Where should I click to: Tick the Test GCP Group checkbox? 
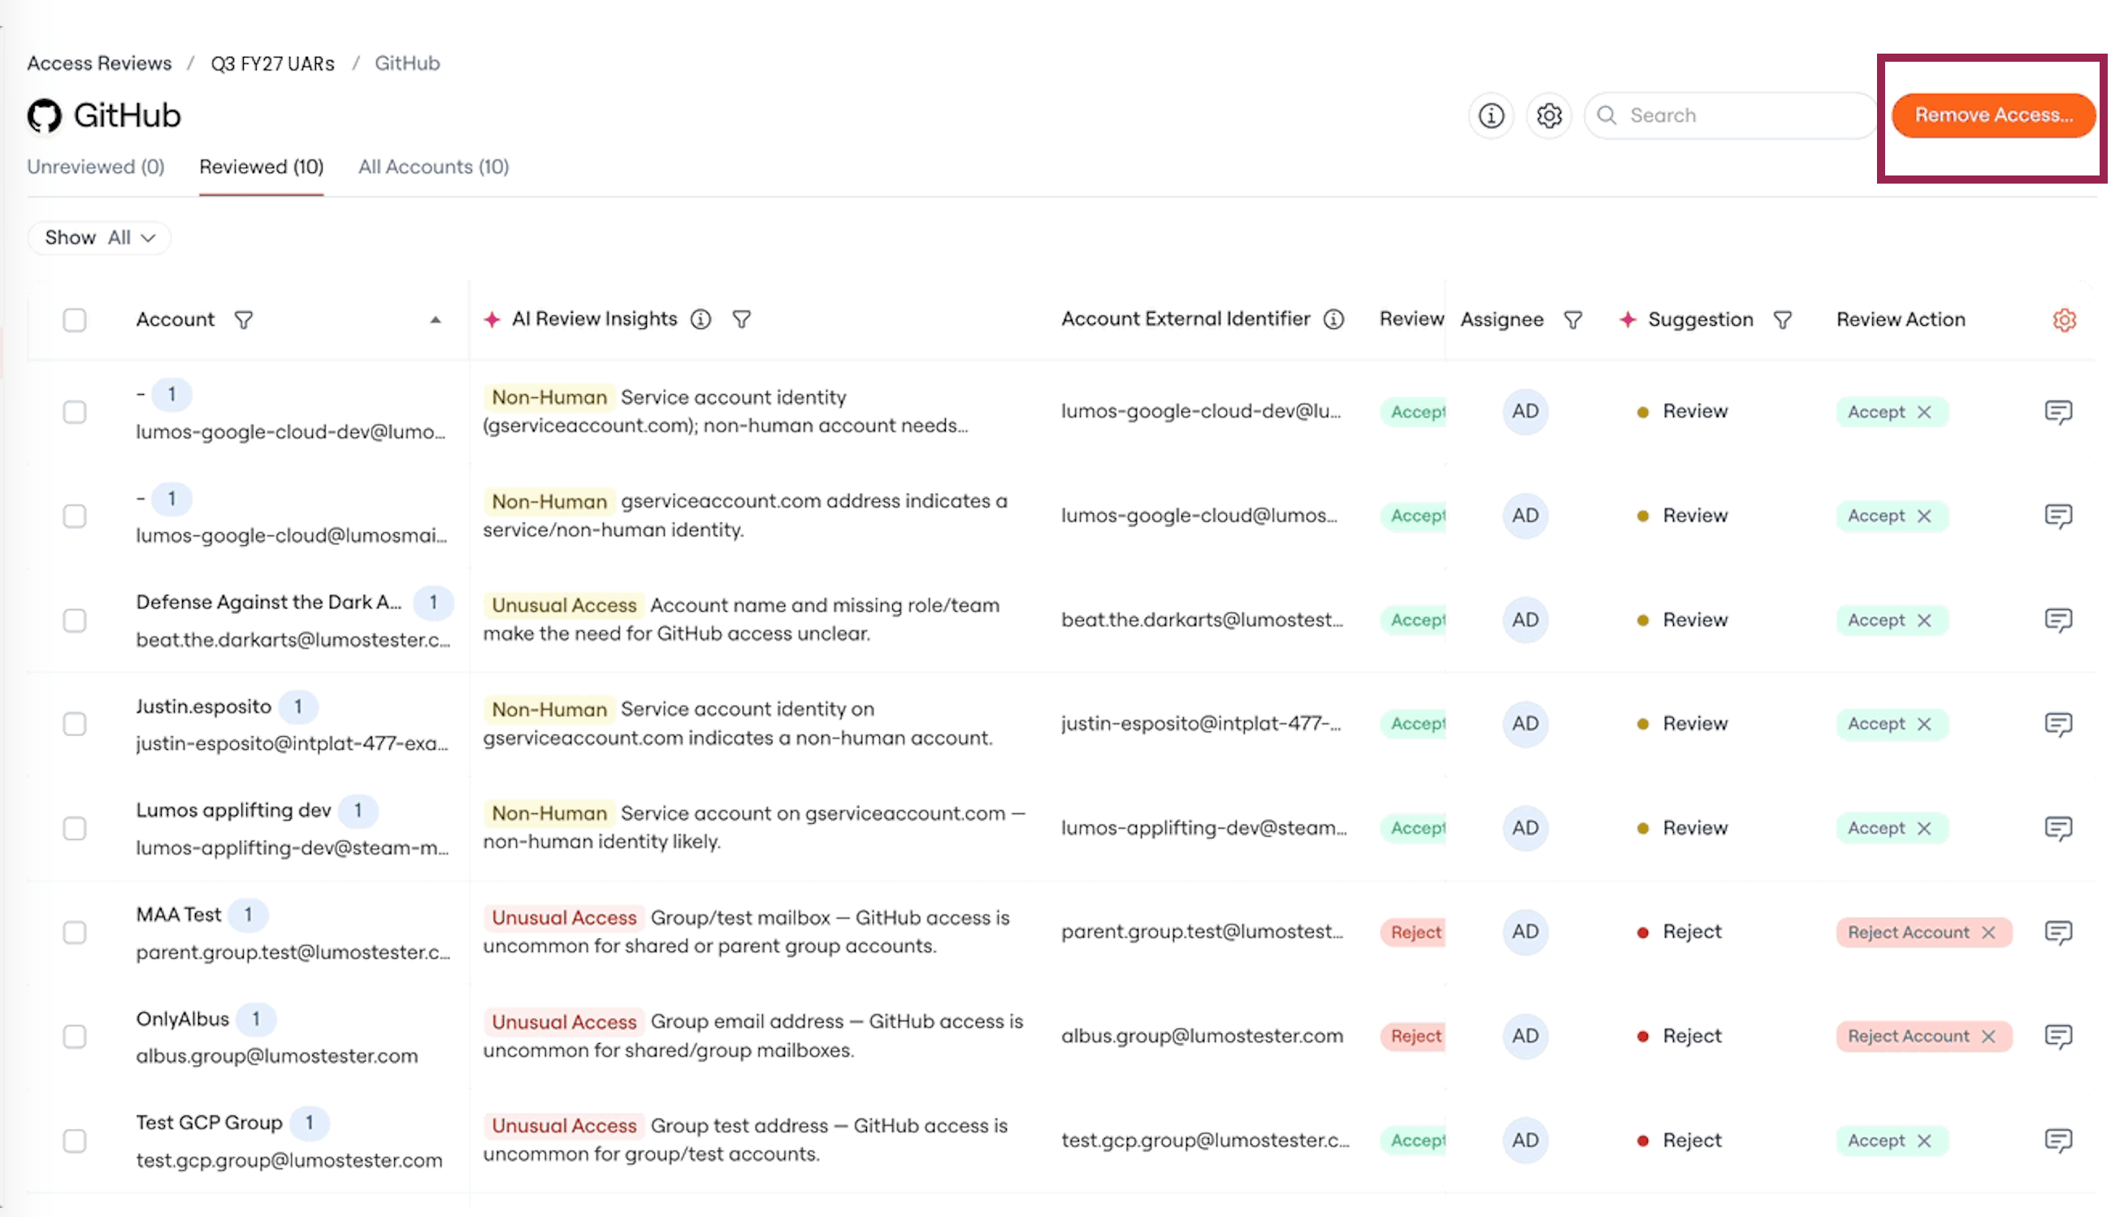pyautogui.click(x=76, y=1141)
